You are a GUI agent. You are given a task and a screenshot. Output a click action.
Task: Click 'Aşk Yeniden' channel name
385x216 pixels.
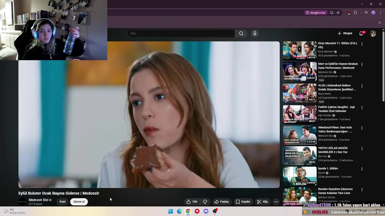[x=325, y=115]
